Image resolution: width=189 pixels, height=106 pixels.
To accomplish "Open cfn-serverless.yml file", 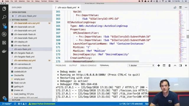I will [x=23, y=68].
